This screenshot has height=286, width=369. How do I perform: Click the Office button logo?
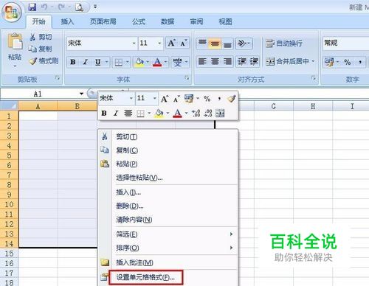(12, 12)
